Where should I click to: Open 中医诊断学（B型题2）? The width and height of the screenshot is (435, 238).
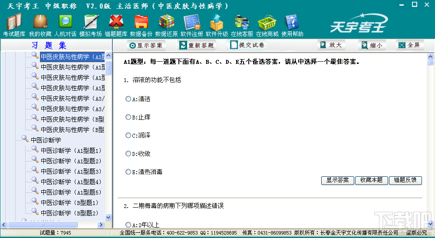[x=69, y=213]
